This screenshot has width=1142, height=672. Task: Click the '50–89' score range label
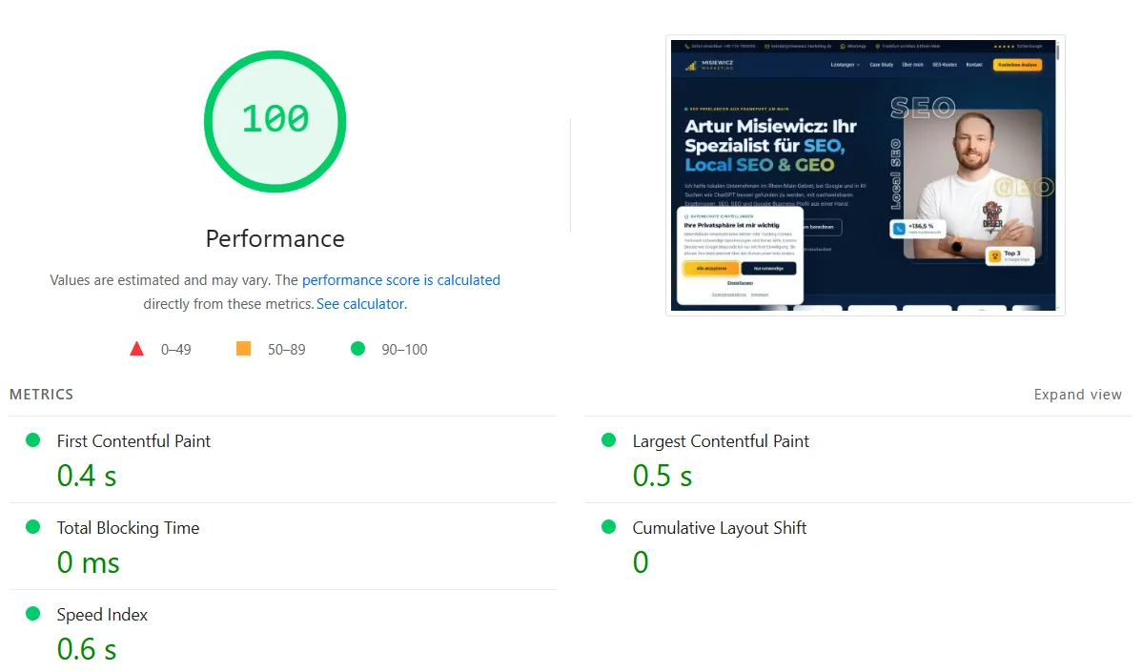[x=286, y=350]
